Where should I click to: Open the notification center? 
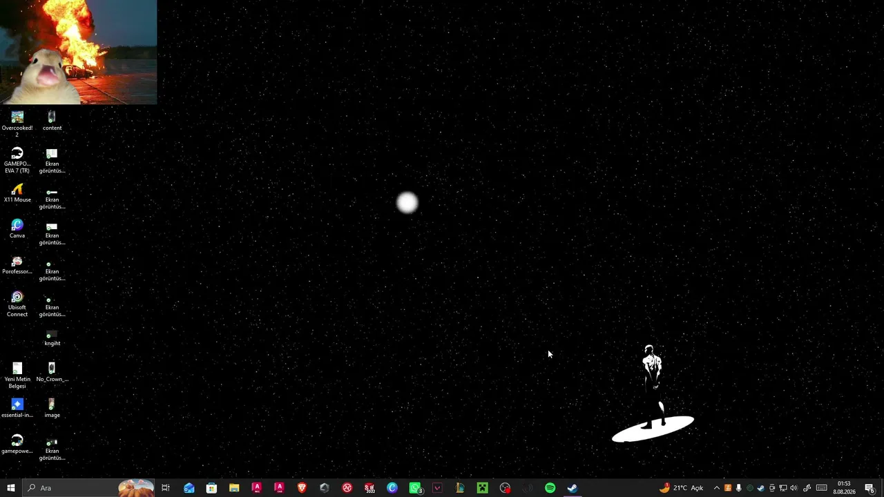(870, 488)
